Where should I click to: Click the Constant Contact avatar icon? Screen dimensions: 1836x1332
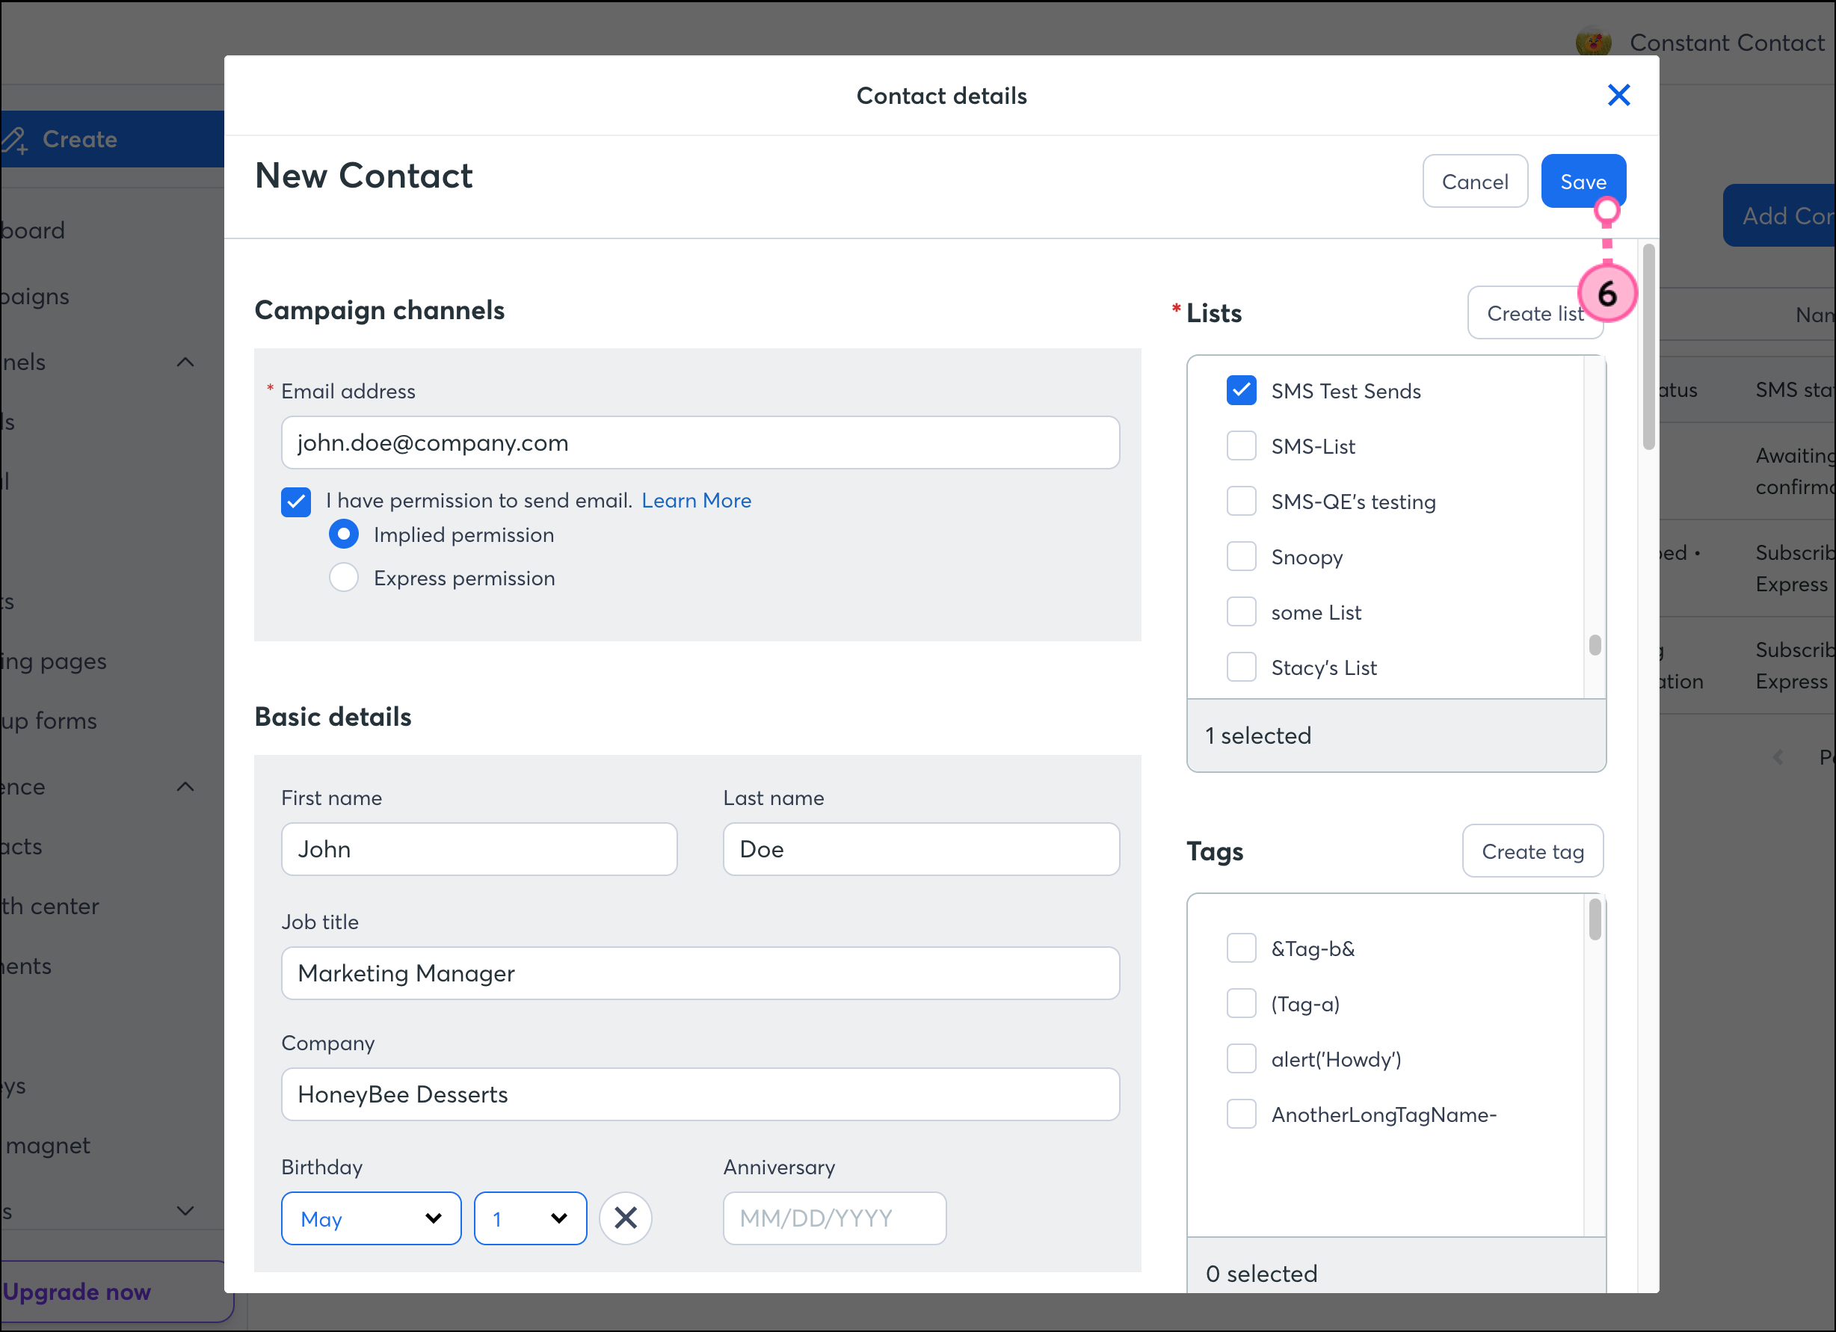[x=1593, y=42]
